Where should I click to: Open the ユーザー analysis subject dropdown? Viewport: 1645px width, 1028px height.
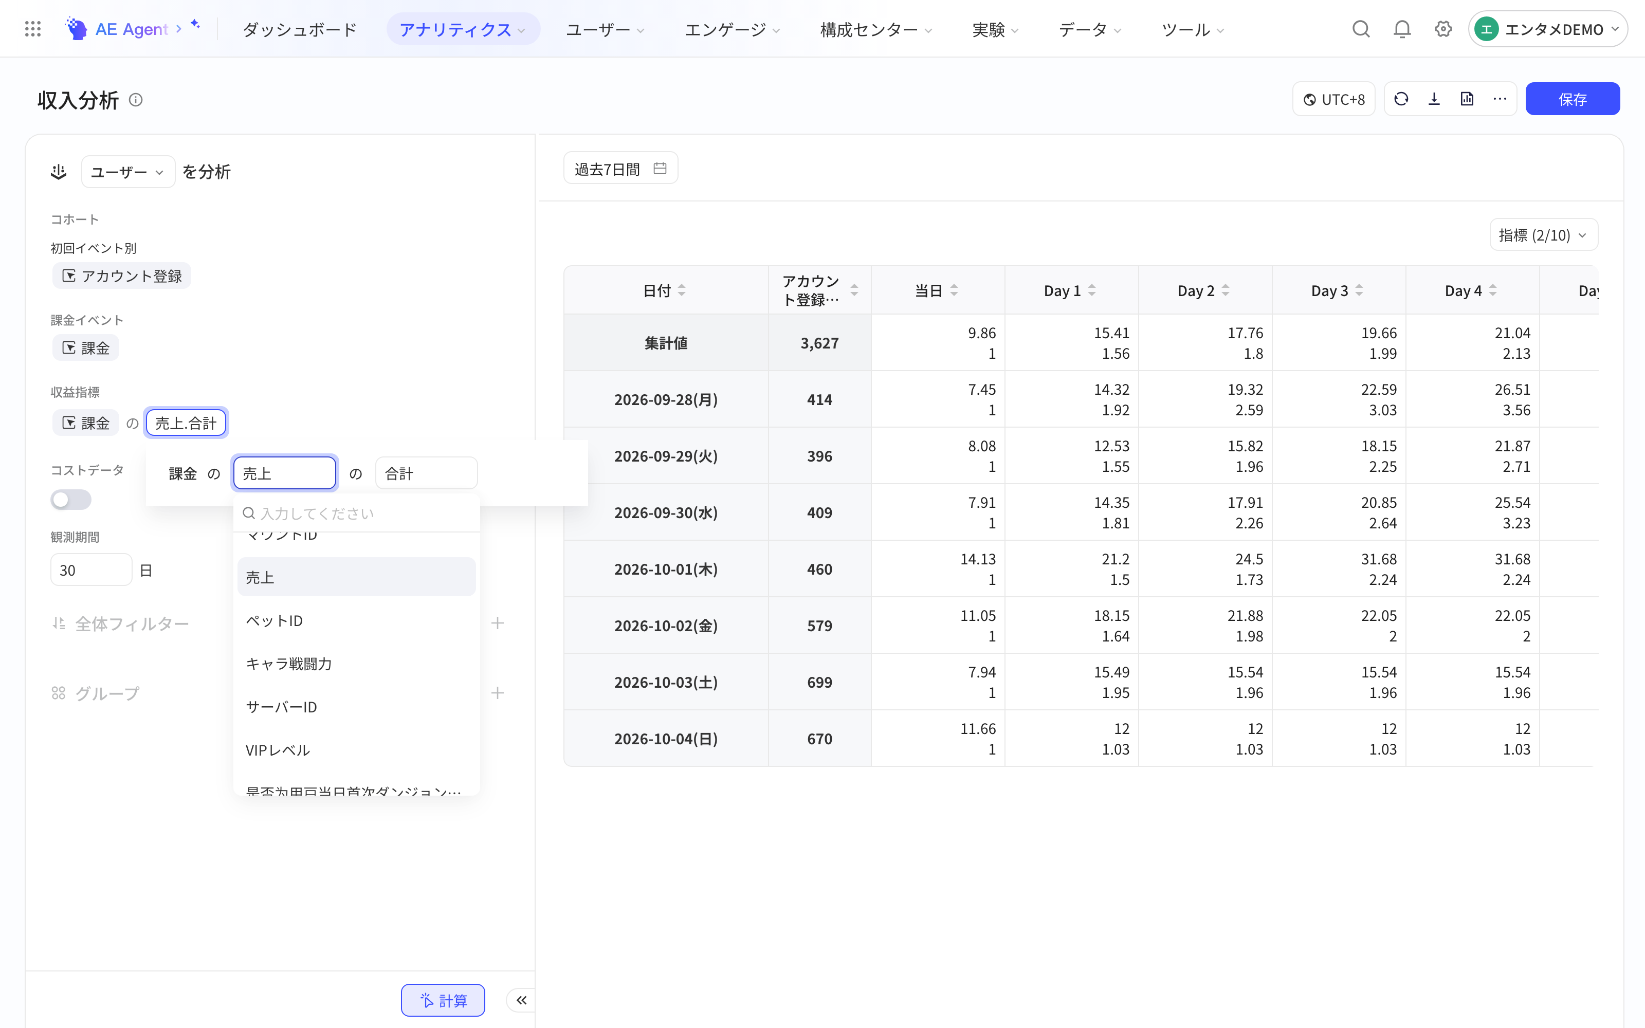pyautogui.click(x=128, y=172)
